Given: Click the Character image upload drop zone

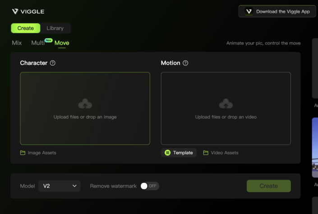Looking at the screenshot, I should coord(85,108).
